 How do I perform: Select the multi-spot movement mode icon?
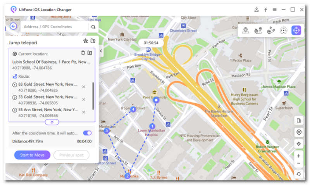coord(270,31)
